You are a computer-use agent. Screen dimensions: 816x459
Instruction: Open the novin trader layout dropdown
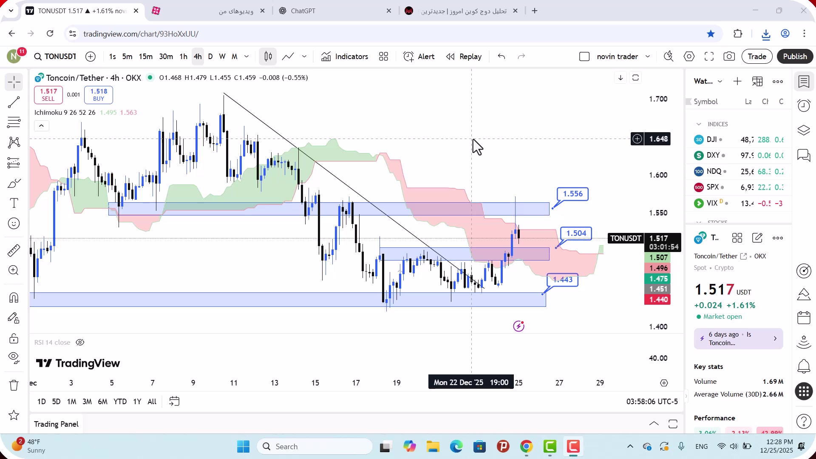tap(648, 57)
